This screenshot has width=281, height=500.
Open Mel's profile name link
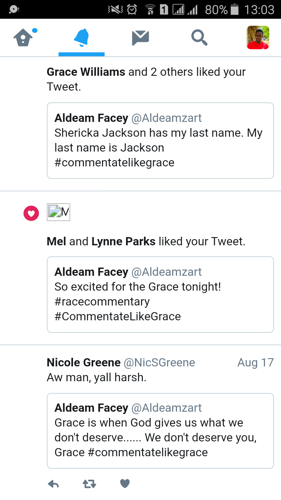[x=57, y=241]
